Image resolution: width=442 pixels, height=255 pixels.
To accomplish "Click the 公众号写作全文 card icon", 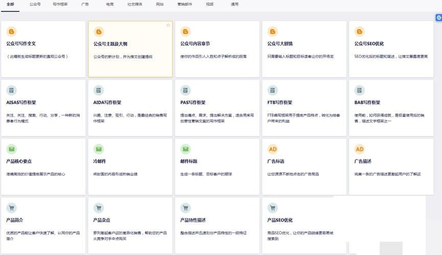I will click(12, 32).
